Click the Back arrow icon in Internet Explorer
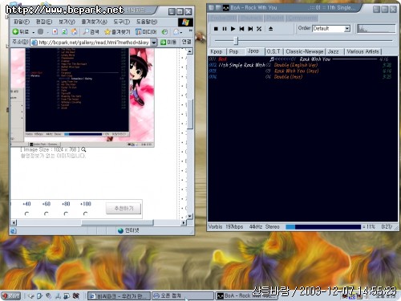401x301 pixels. [15, 31]
